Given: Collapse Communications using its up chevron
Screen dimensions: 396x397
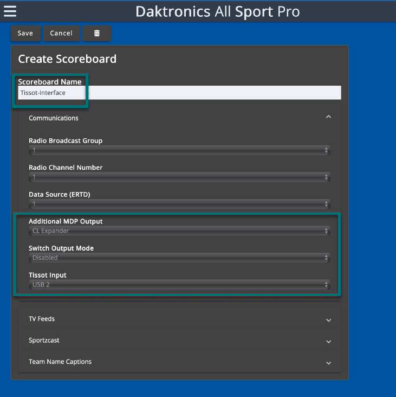Looking at the screenshot, I should pyautogui.click(x=328, y=117).
